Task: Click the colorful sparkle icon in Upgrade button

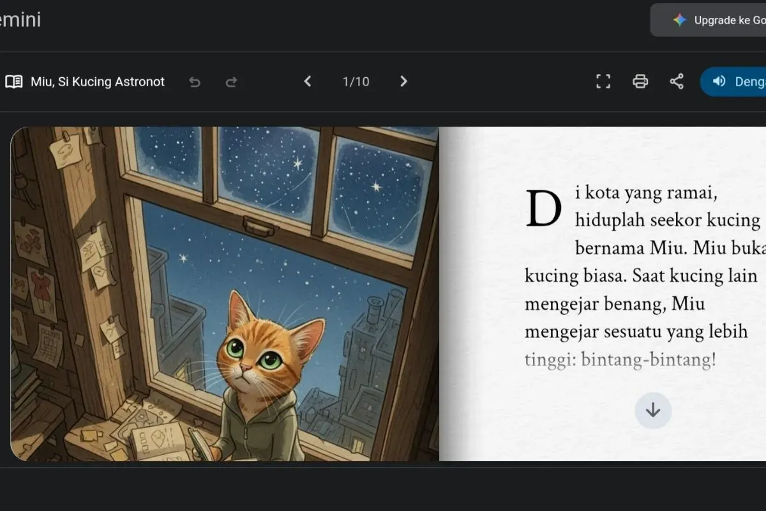Action: pos(680,20)
